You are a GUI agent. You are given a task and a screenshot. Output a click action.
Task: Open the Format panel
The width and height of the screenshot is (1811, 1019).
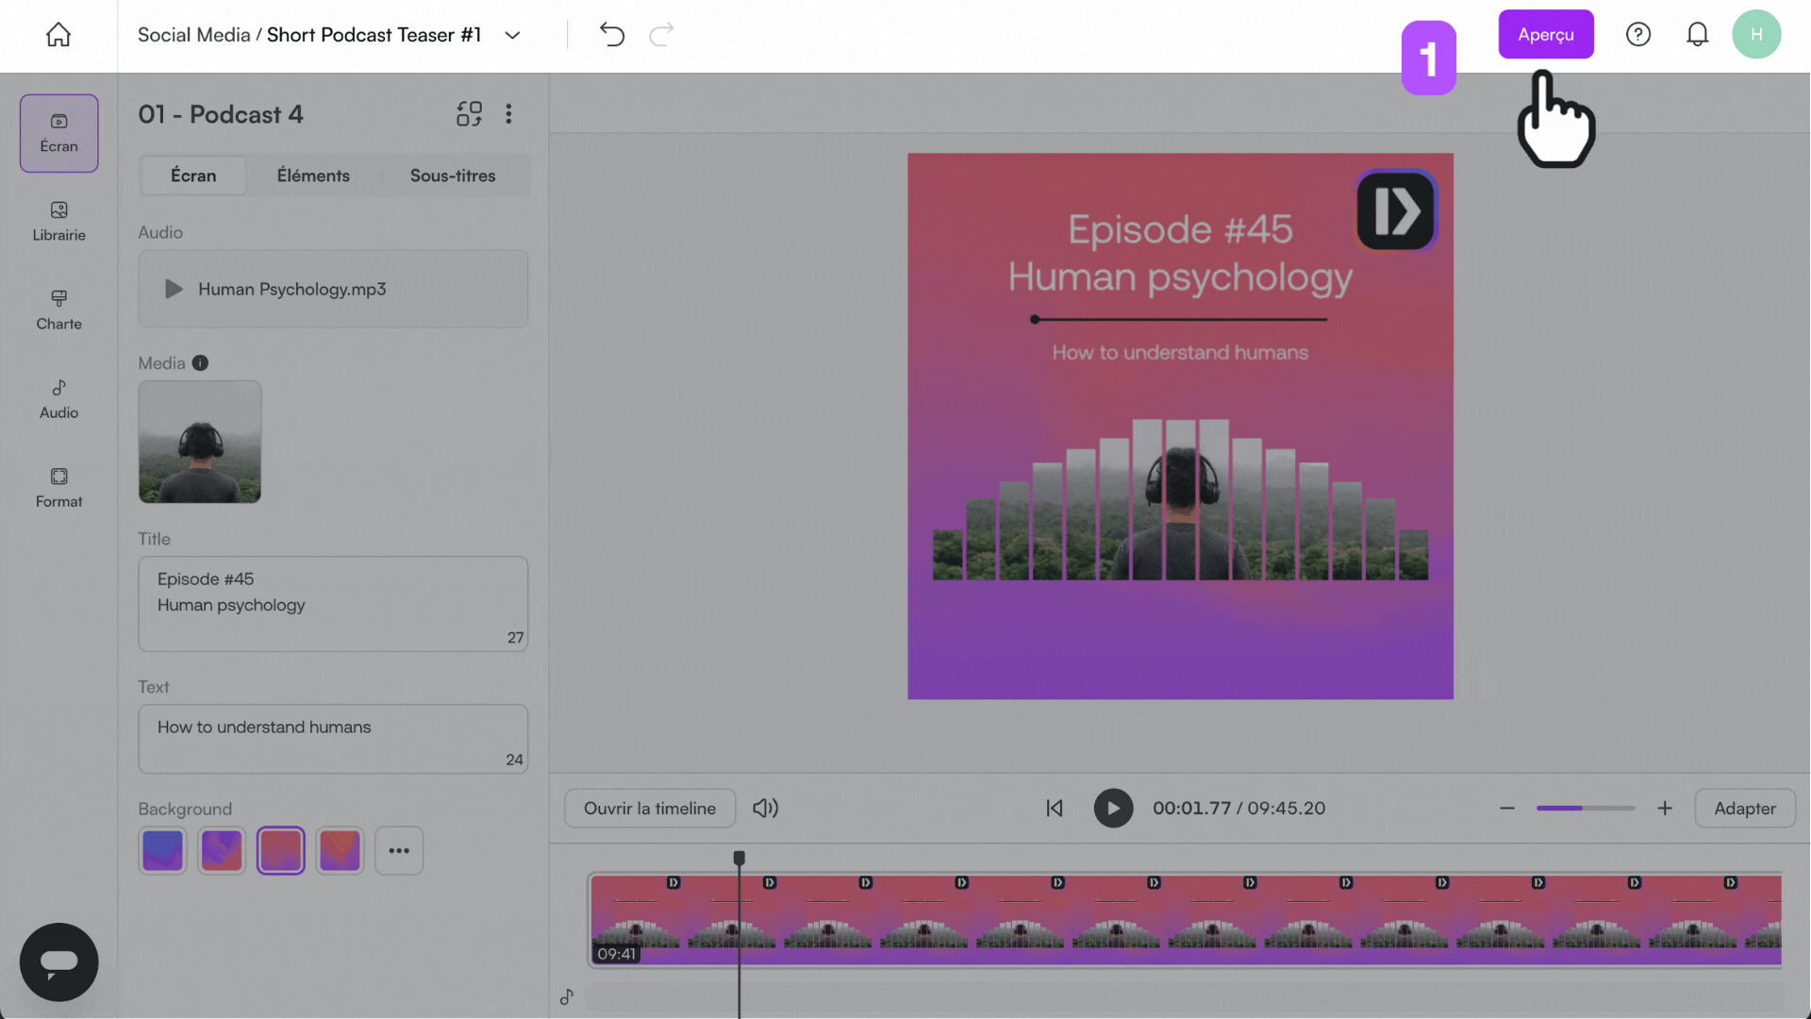(58, 487)
